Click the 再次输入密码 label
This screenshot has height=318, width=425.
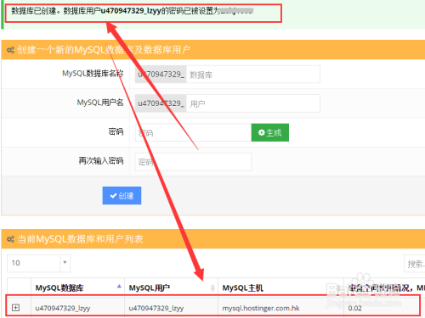pos(101,160)
